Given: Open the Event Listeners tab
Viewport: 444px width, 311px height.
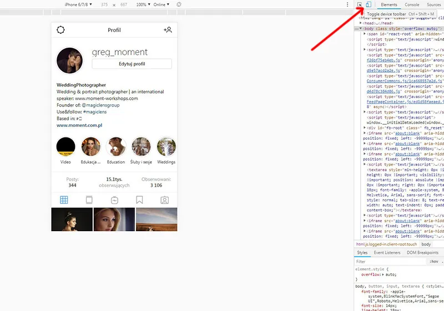Looking at the screenshot, I should click(387, 252).
